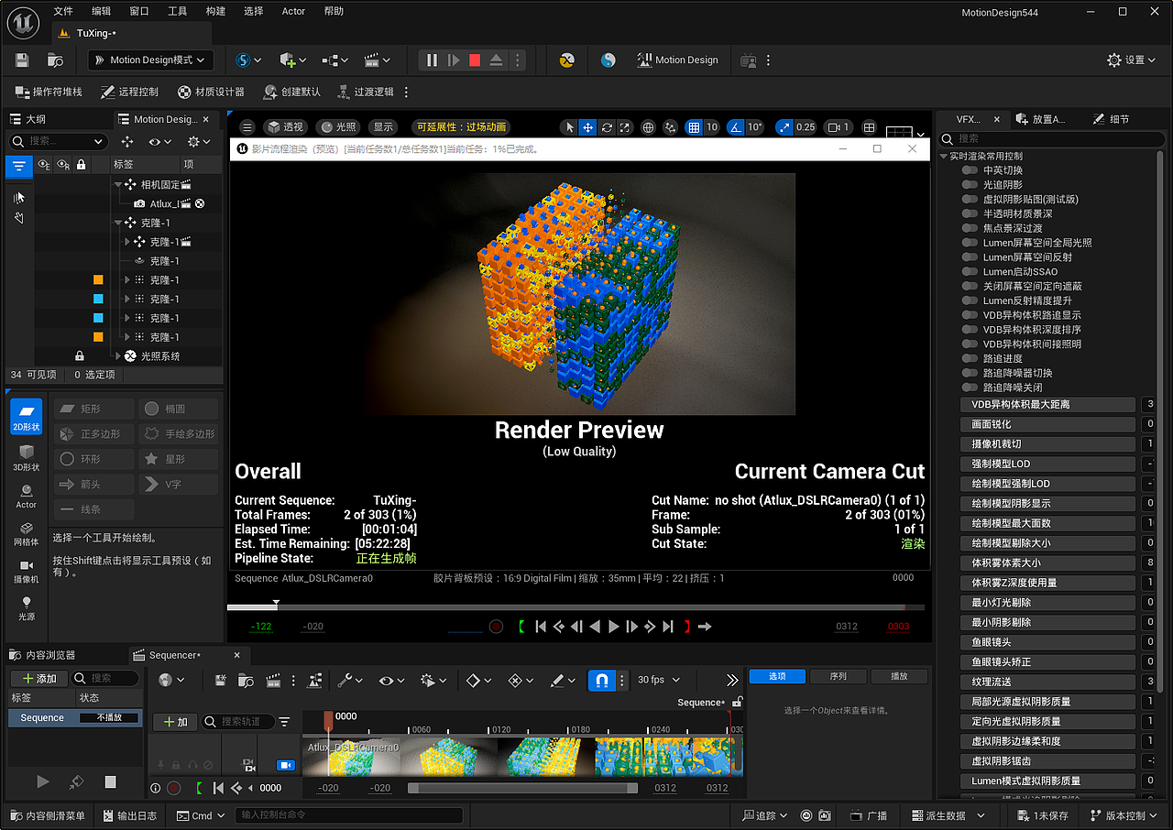
Task: Toggle the Lumen屏幕空间全局光照 switch
Action: pyautogui.click(x=970, y=243)
